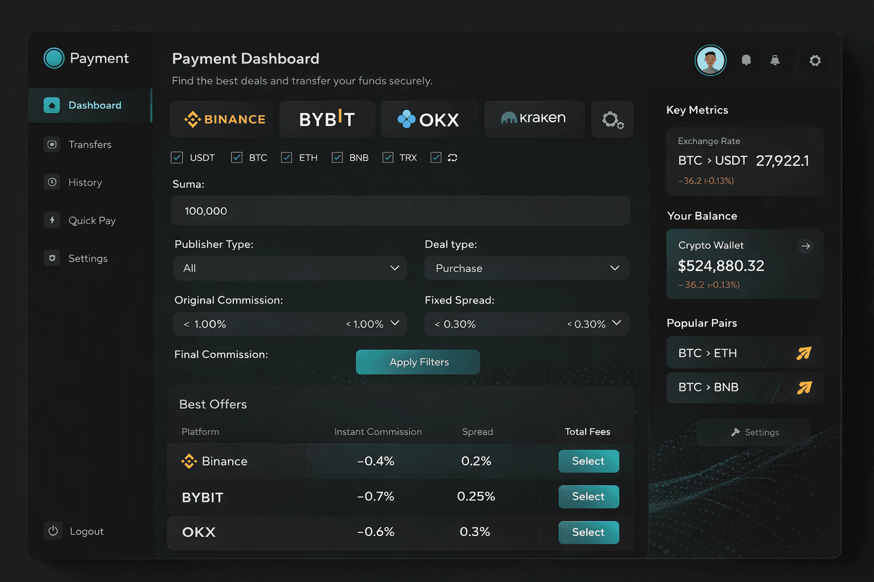Click the Crypto Wallet arrow icon
The image size is (874, 582).
coord(805,246)
